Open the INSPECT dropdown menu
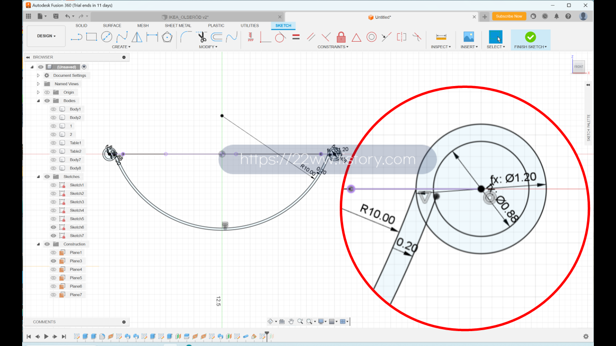Viewport: 616px width, 346px height. click(x=441, y=47)
